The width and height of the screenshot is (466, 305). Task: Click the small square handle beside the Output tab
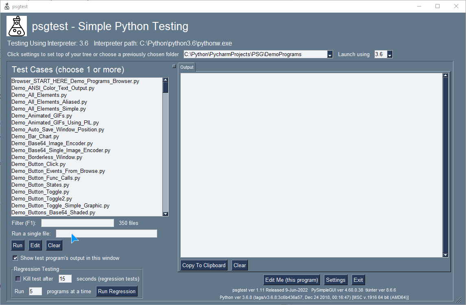click(x=174, y=66)
